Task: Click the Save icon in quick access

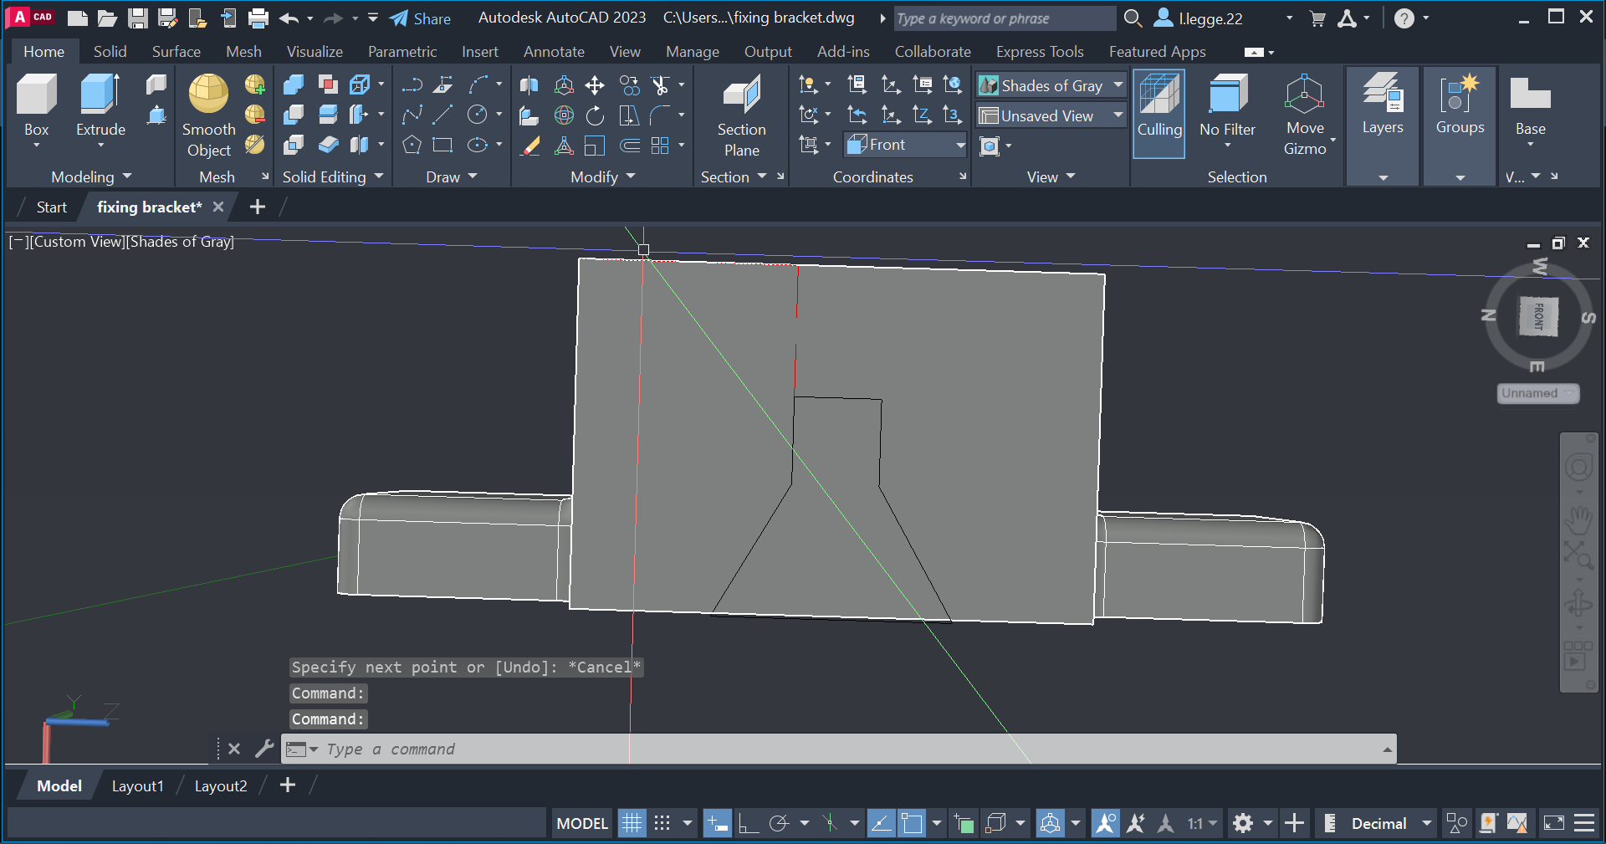Action: click(138, 18)
